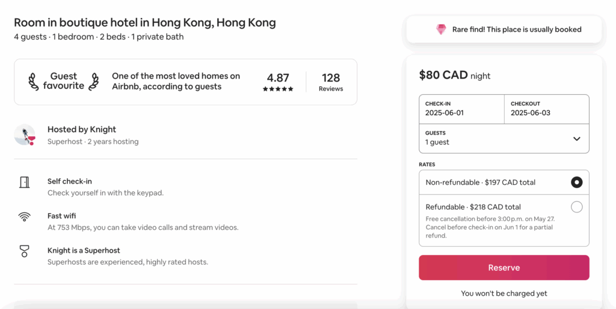Click the right laurel Guest favourite icon
The height and width of the screenshot is (309, 616).
pyautogui.click(x=93, y=81)
